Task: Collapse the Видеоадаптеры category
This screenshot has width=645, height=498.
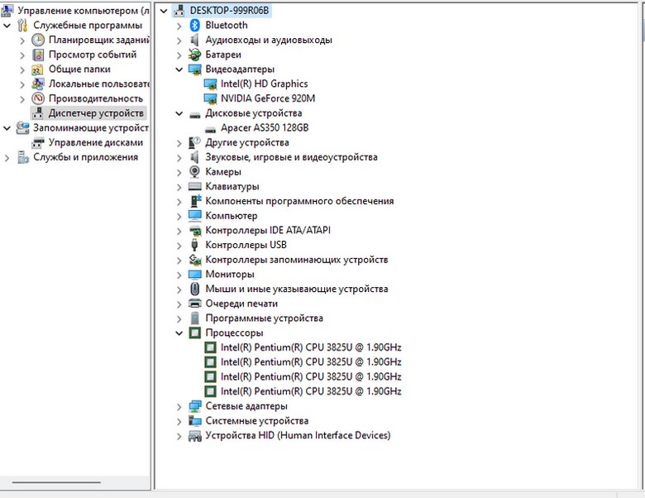Action: click(179, 69)
